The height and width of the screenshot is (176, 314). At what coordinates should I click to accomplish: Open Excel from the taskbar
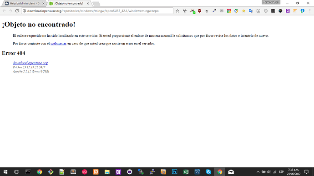[186, 172]
